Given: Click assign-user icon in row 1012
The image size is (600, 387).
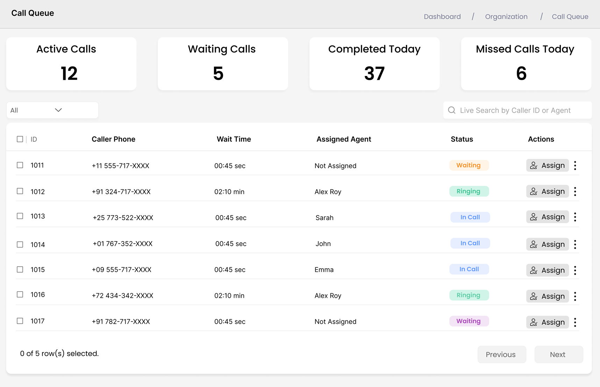Looking at the screenshot, I should [x=534, y=191].
